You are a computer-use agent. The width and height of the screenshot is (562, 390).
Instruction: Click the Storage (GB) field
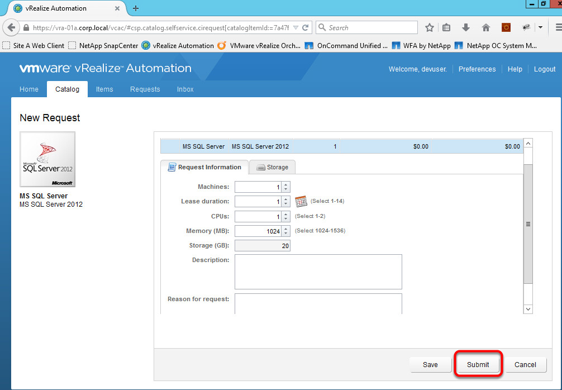point(263,246)
